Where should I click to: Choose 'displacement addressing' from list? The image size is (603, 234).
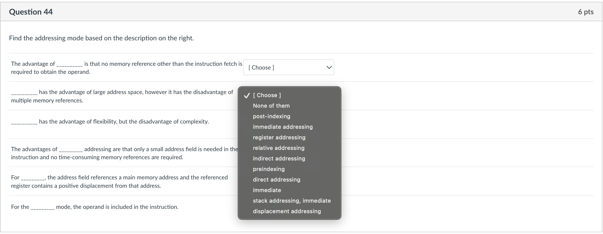point(286,211)
